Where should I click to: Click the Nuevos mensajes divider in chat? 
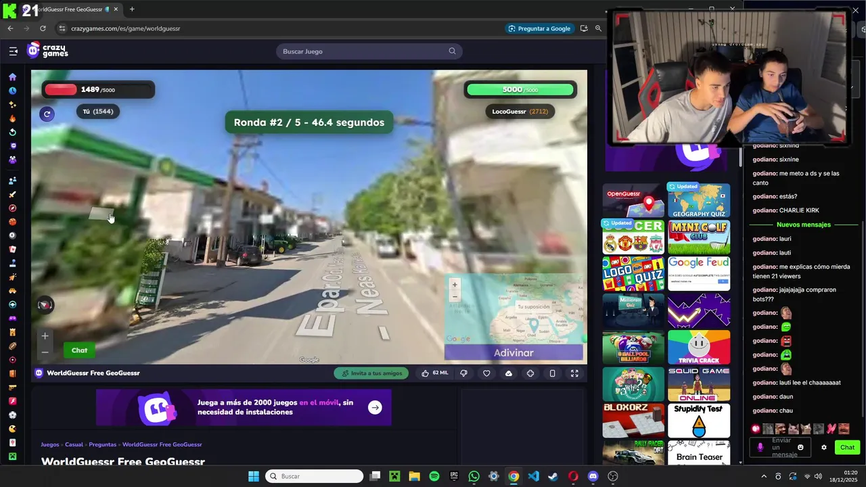click(804, 225)
